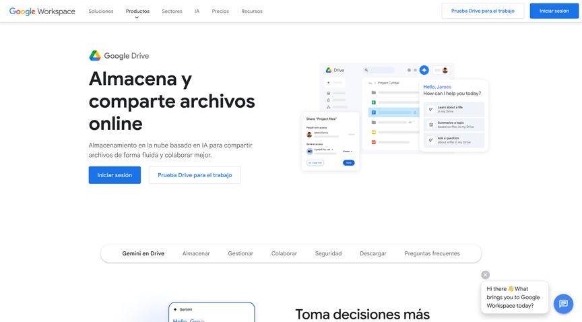The width and height of the screenshot is (582, 322).
Task: Click the chat message 'Hi there' bubble
Action: pos(515,297)
